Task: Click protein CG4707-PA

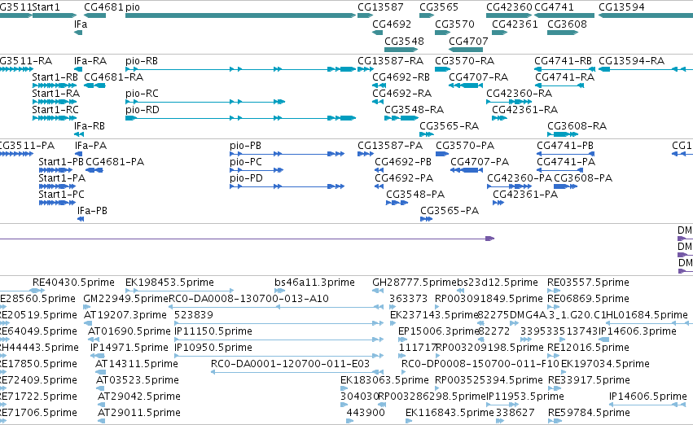Action: coord(467,170)
